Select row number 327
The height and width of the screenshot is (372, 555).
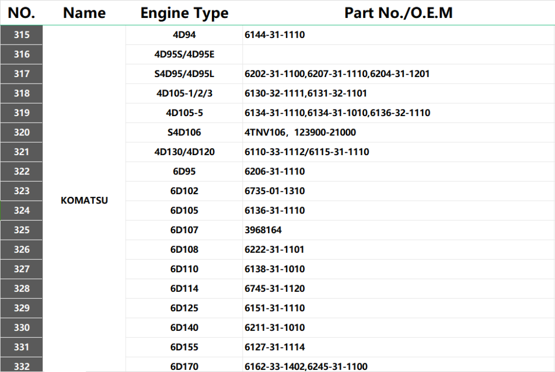click(x=22, y=269)
